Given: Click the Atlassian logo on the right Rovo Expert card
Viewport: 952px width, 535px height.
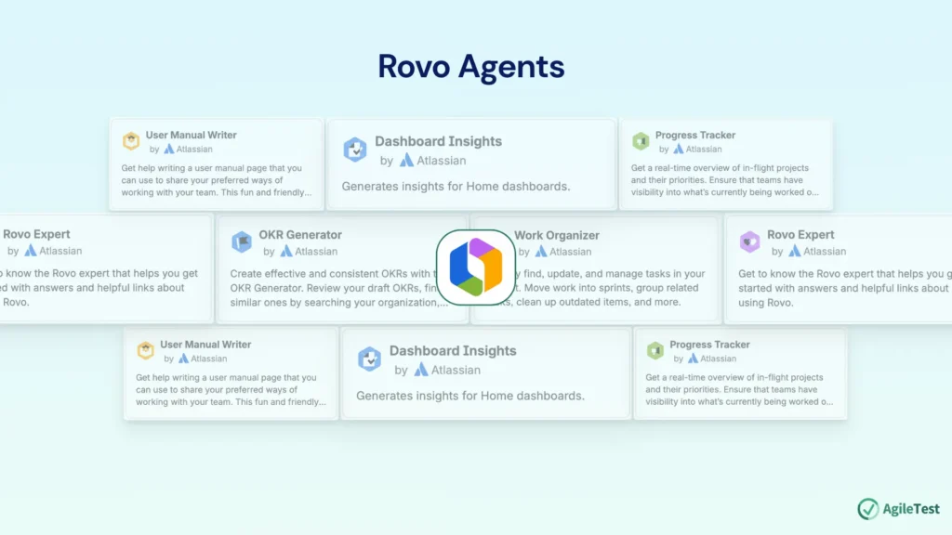Looking at the screenshot, I should pos(795,251).
